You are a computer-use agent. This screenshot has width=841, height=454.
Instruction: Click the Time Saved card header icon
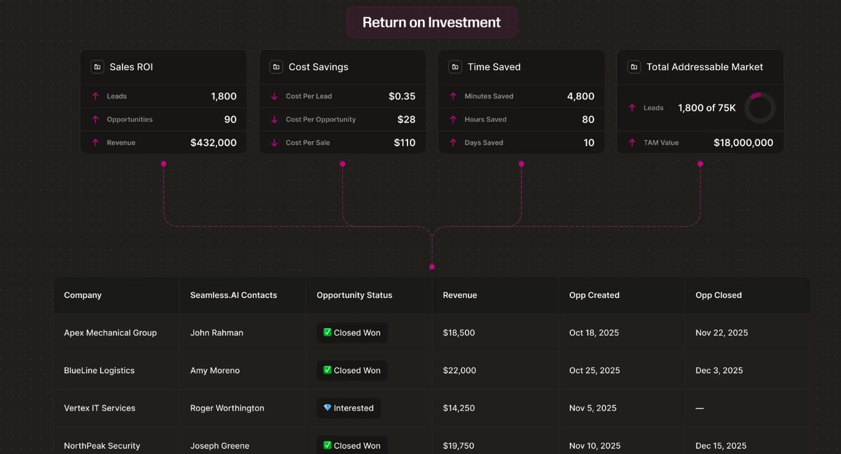[455, 67]
